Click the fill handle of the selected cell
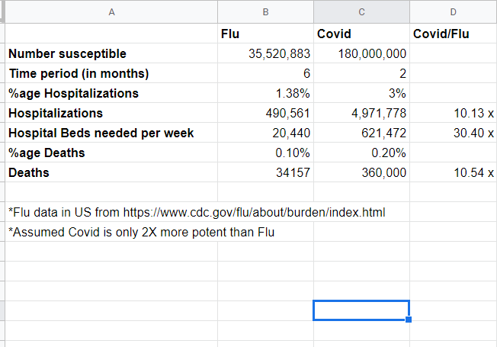 click(409, 320)
